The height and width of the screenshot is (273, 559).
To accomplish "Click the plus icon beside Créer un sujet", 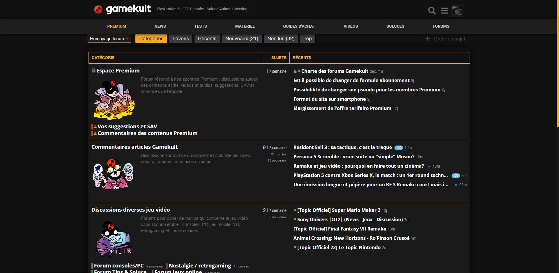I will pos(427,39).
